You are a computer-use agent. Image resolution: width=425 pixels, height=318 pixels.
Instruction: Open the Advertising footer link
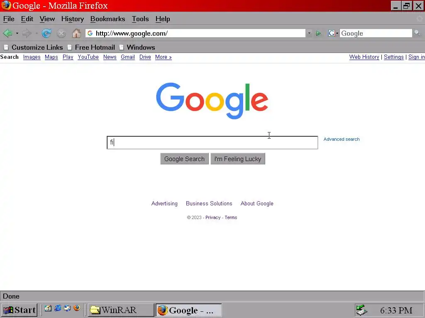pos(164,203)
